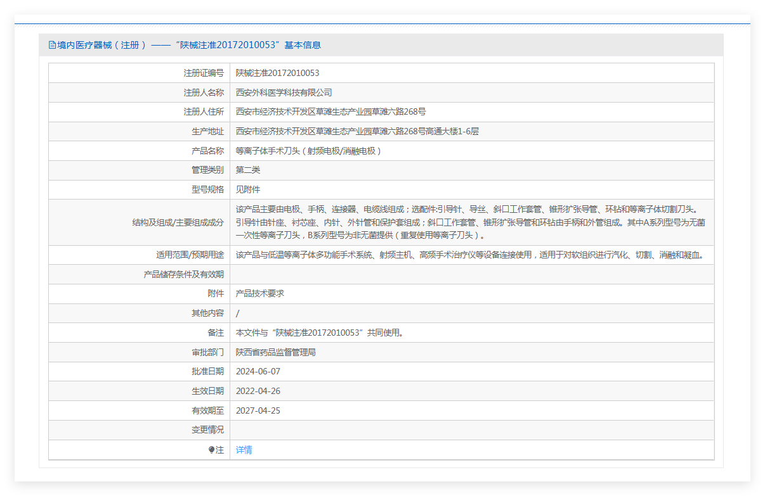Select expiry date 2027-04-25
Screen dimensions: 765x496
coord(258,410)
